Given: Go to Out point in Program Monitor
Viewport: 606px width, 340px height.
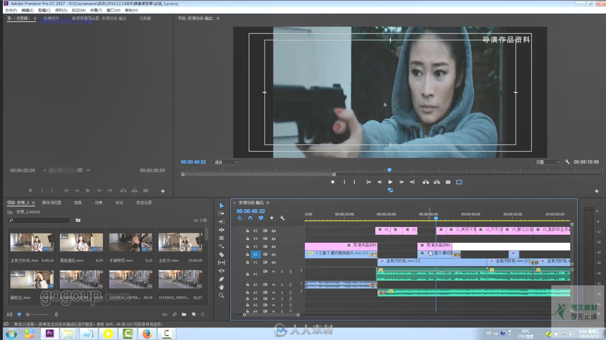Looking at the screenshot, I should pyautogui.click(x=412, y=182).
